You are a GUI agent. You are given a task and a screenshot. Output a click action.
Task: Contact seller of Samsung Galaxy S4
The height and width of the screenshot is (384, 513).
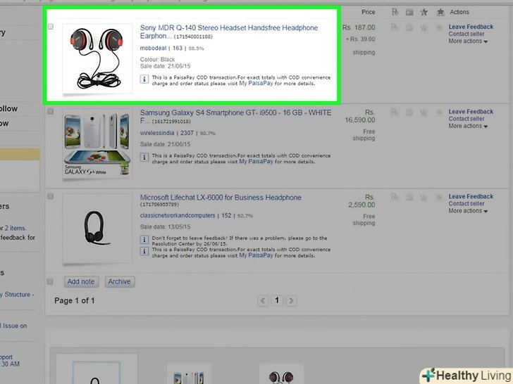click(x=466, y=119)
